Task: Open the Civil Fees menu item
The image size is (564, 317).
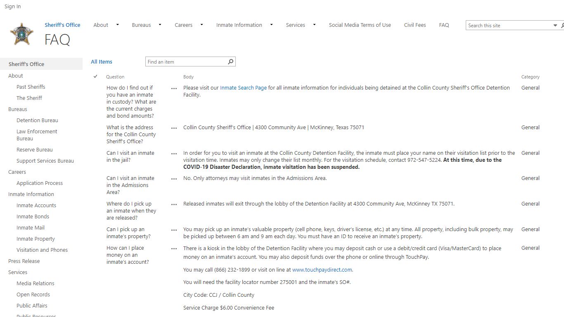Action: click(415, 25)
